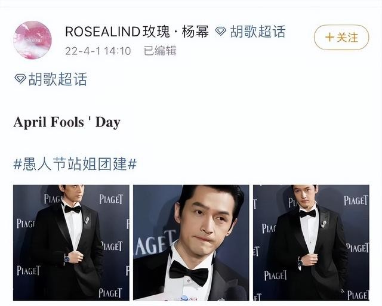Viewport: 382px width, 306px height.
Task: Click the post timestamp 22-4-1 14:10
Action: (98, 51)
